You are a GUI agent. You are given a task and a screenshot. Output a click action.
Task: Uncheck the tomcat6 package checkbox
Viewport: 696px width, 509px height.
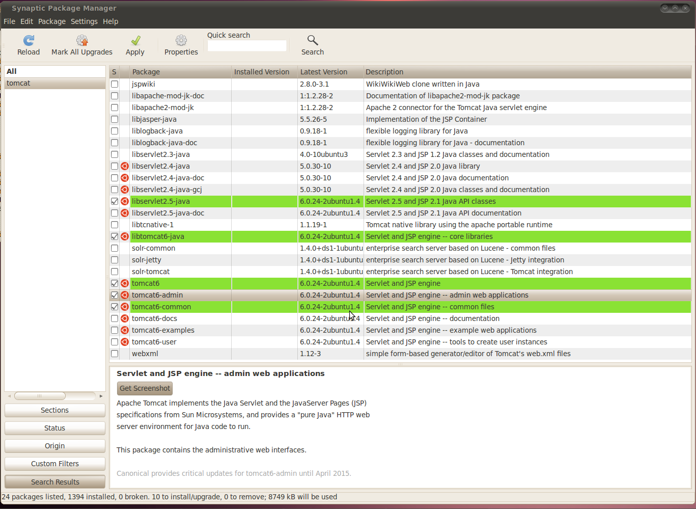[115, 283]
